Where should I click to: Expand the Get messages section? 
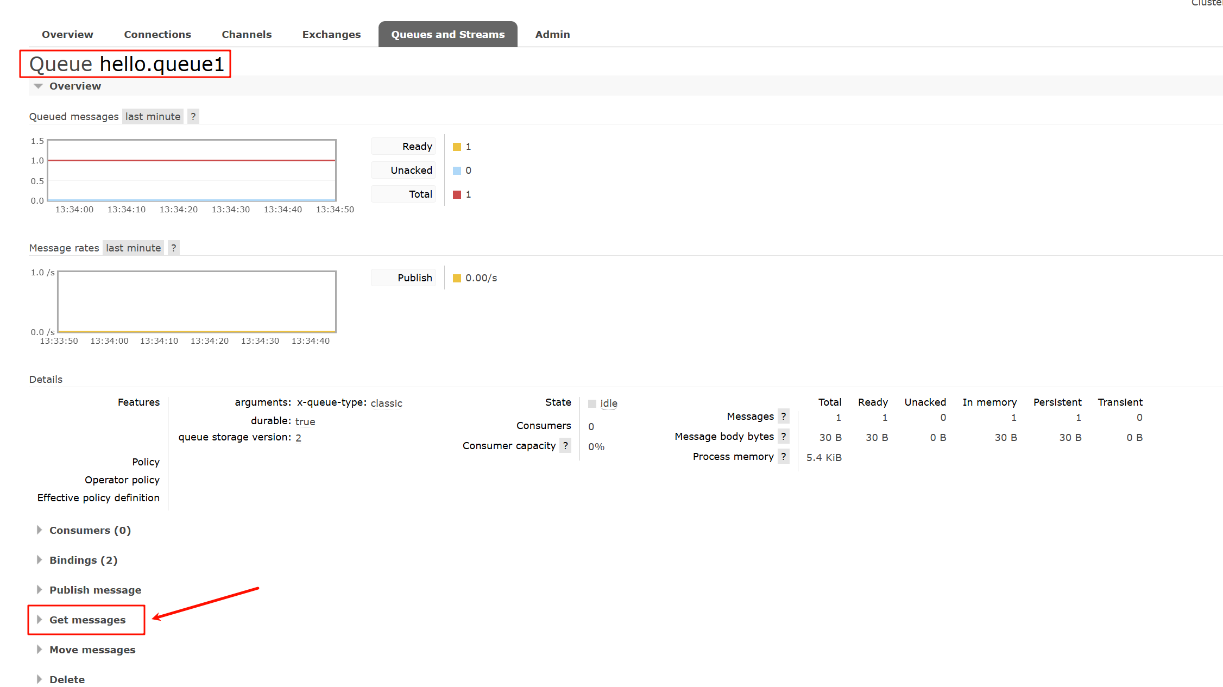pyautogui.click(x=87, y=620)
